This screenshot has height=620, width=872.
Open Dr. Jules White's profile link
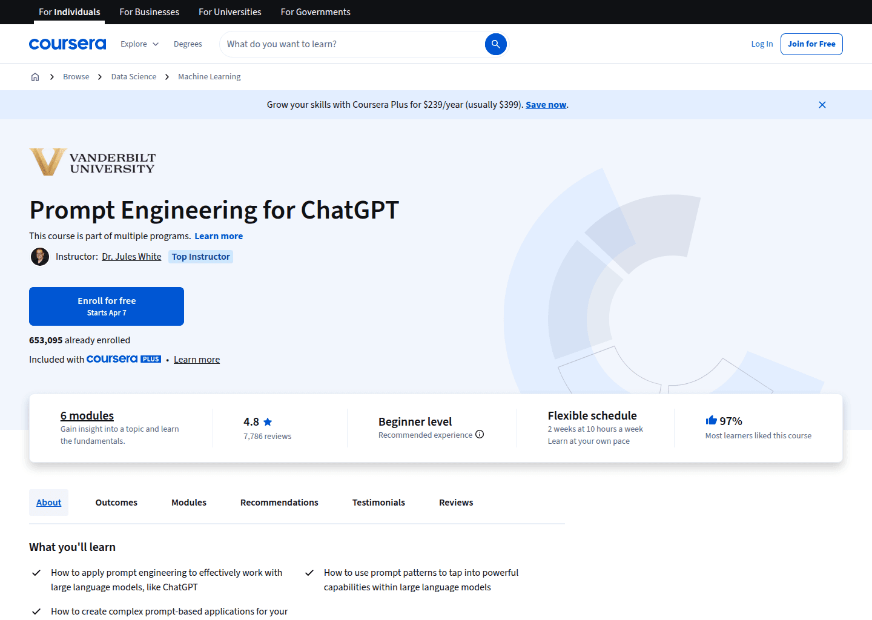click(131, 256)
